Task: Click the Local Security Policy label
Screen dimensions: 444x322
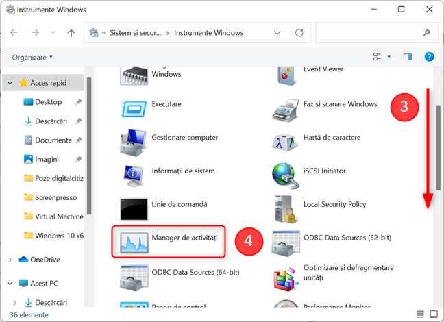Action: [x=334, y=204]
